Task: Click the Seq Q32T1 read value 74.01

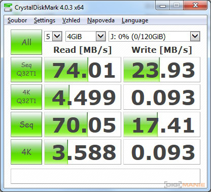Action: (83, 70)
